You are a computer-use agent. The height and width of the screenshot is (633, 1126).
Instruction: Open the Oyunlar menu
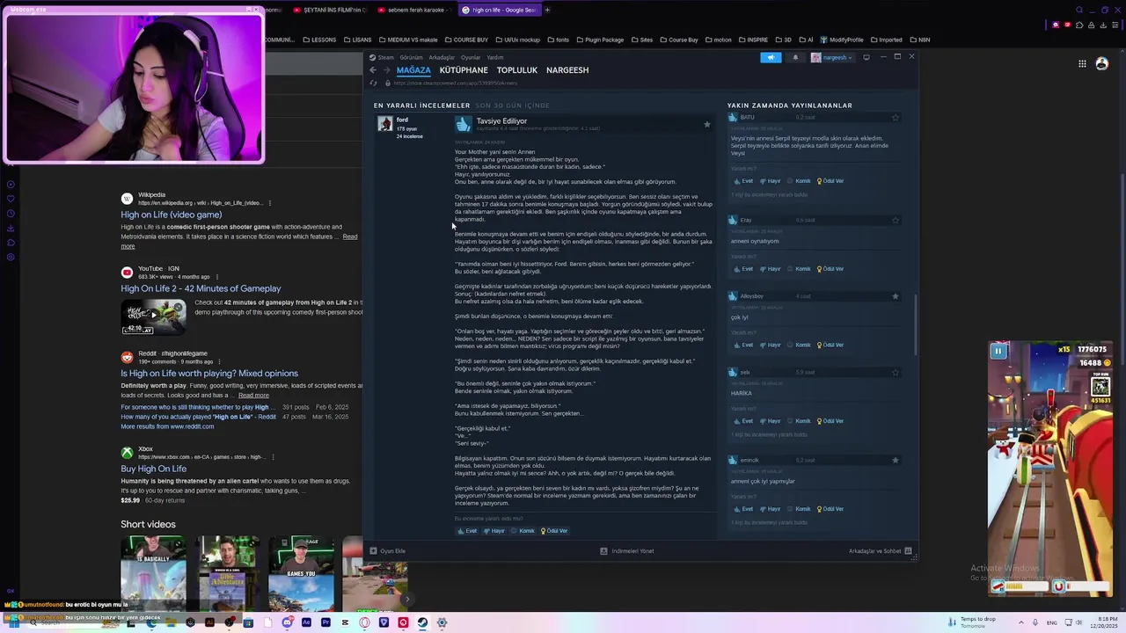tap(471, 57)
